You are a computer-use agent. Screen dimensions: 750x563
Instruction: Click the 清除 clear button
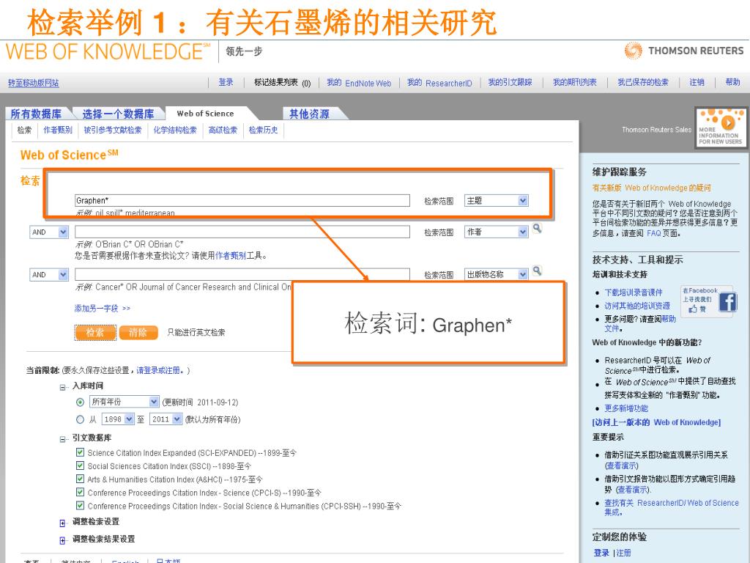[x=138, y=332]
